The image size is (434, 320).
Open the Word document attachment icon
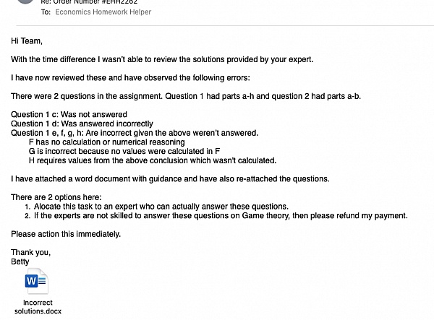[36, 280]
